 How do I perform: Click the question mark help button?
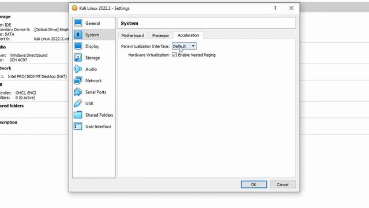pos(275,8)
